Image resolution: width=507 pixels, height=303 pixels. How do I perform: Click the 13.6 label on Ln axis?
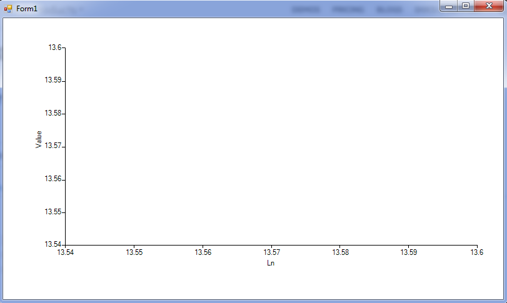point(477,252)
